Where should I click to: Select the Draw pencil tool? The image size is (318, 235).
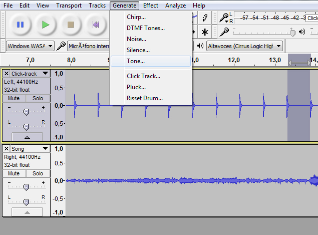(x=205, y=18)
